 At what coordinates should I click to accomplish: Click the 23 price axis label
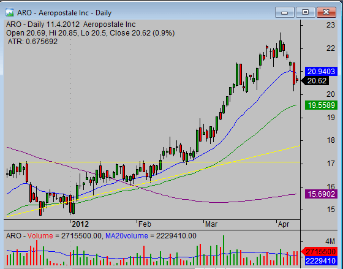[331, 25]
